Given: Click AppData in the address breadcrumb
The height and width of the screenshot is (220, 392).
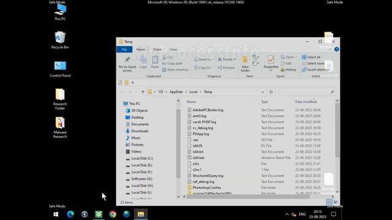Looking at the screenshot, I should pyautogui.click(x=176, y=92).
